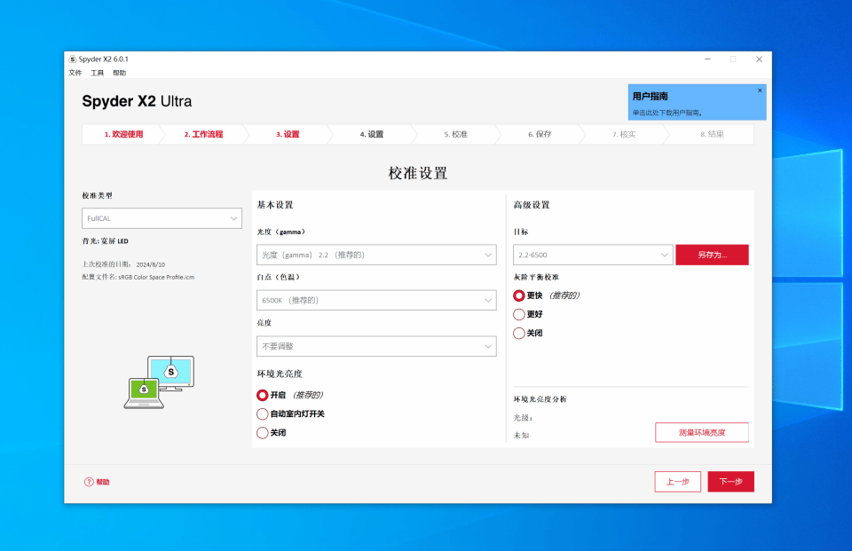Choose 更好 for gray balance calibration
This screenshot has width=852, height=551.
[519, 314]
